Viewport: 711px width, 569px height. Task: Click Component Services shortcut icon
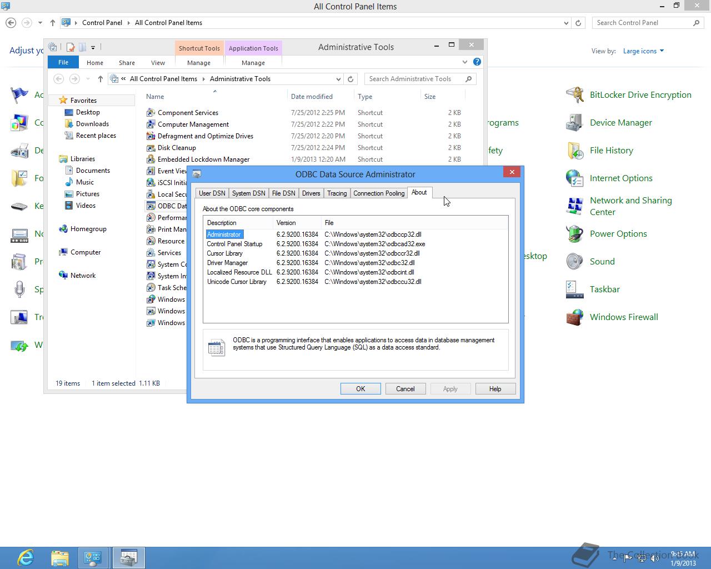click(151, 113)
